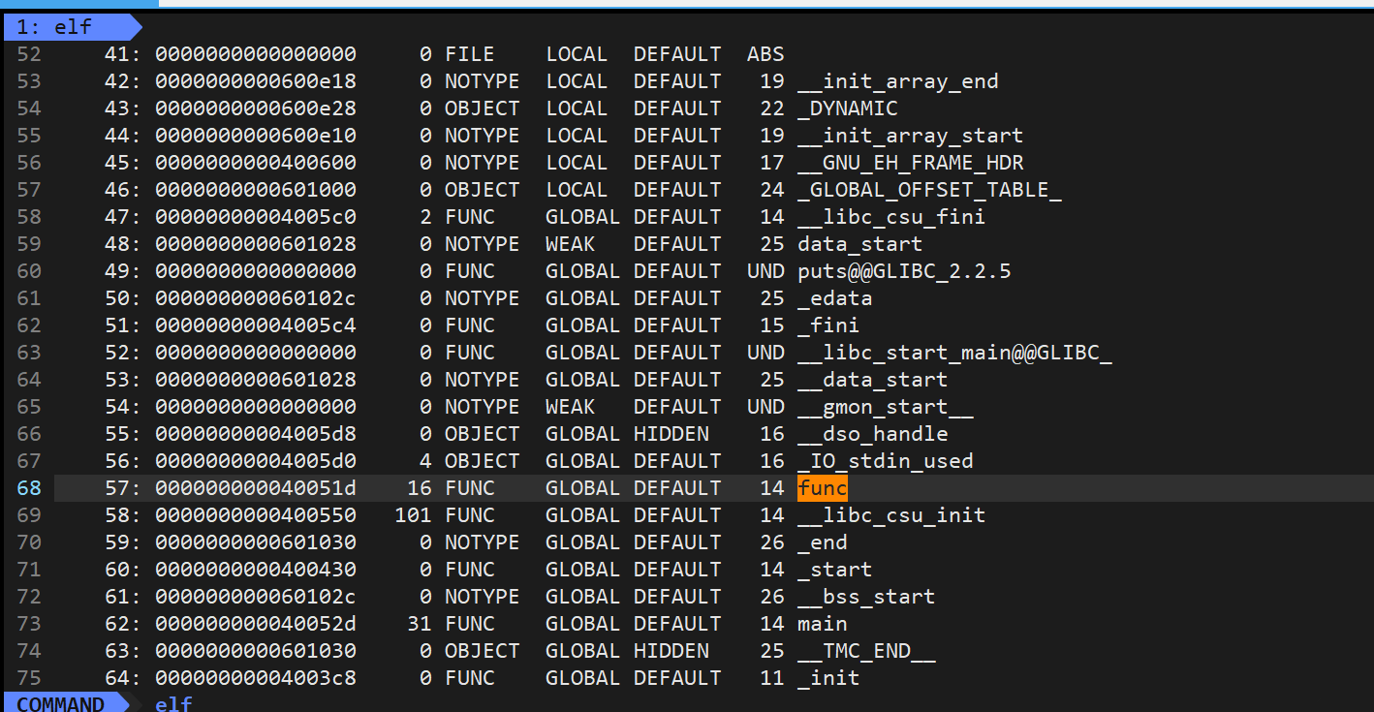Select the "_start" symbol on line 71
The image size is (1374, 712).
click(x=835, y=570)
